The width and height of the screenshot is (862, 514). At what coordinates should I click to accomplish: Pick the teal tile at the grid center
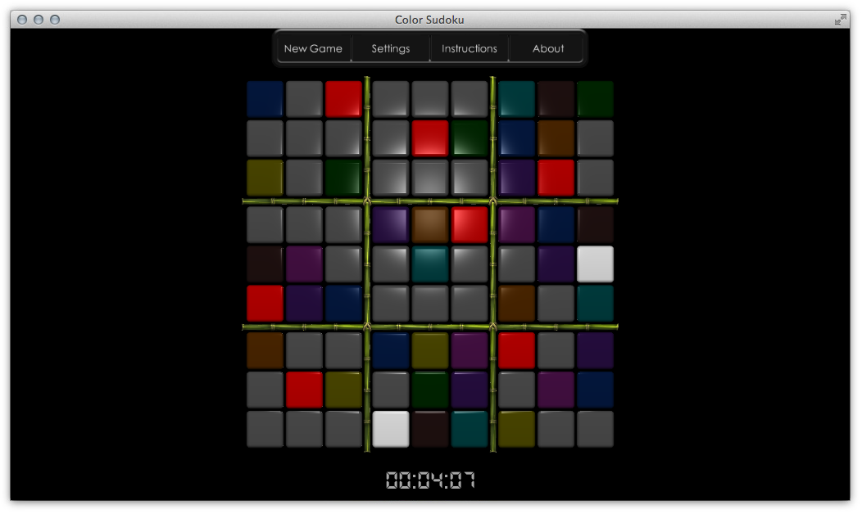tap(430, 264)
